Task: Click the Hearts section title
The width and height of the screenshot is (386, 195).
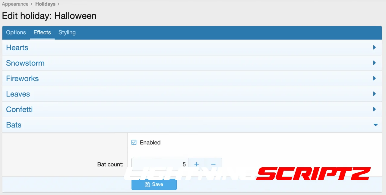Action: click(17, 48)
